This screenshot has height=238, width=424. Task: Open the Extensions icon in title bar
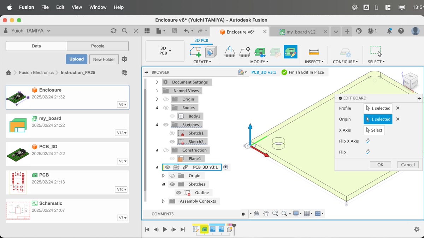click(359, 31)
